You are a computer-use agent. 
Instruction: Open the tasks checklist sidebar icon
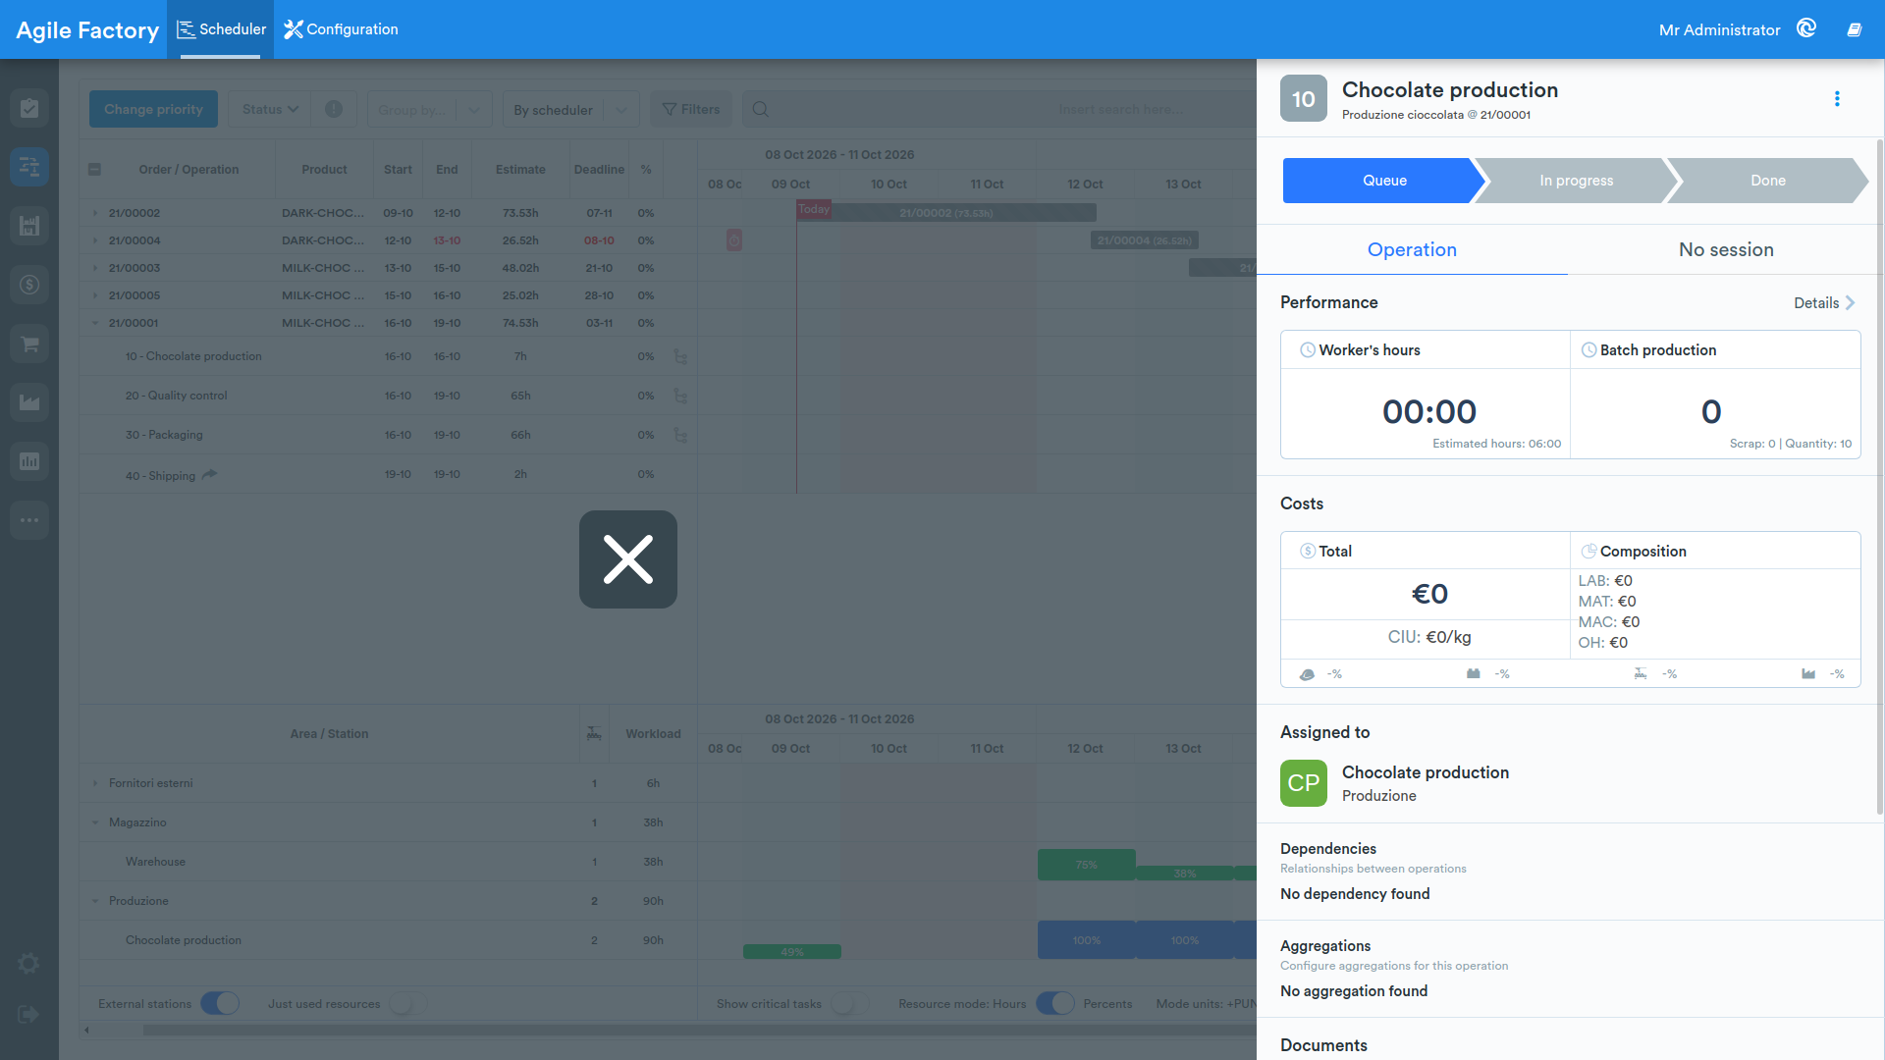pyautogui.click(x=29, y=108)
